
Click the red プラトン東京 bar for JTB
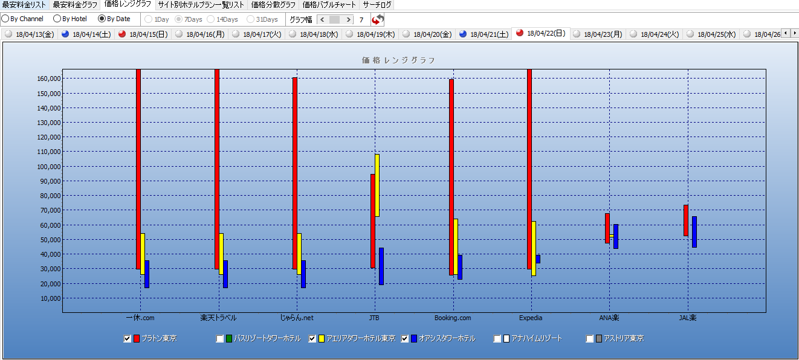[x=373, y=220]
